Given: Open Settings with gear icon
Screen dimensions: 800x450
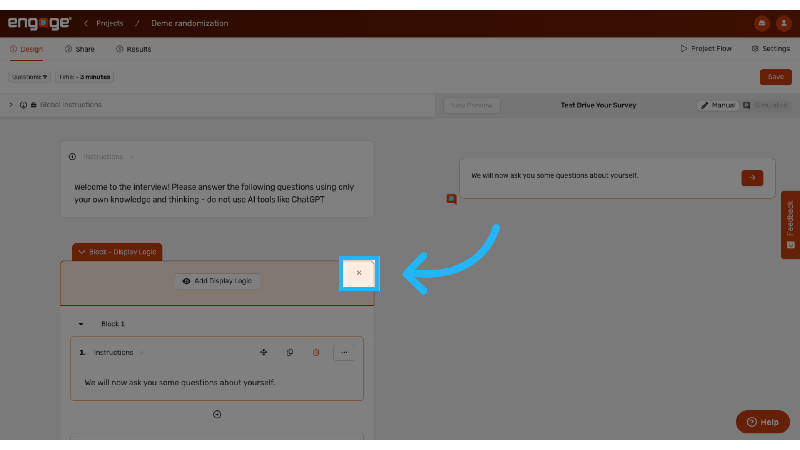Looking at the screenshot, I should 770,49.
